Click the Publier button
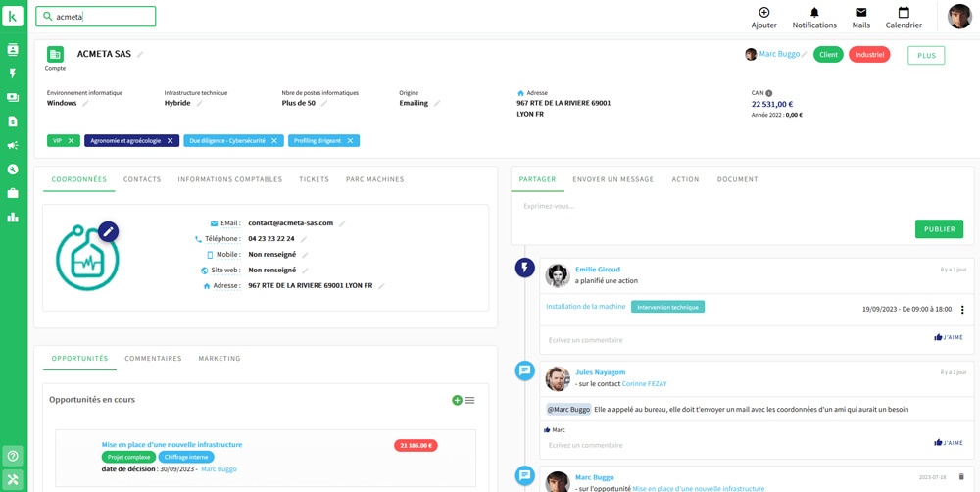980x492 pixels. [939, 228]
